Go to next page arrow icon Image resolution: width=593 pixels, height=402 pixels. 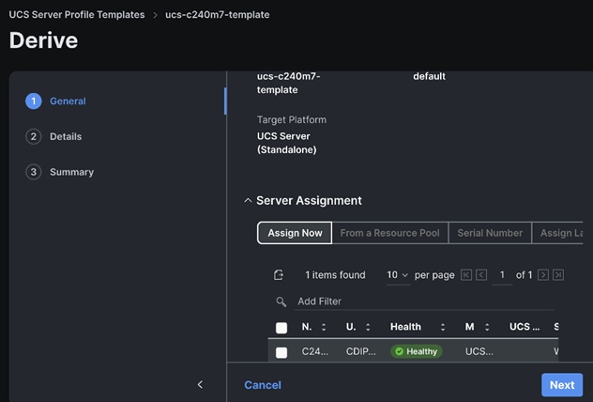pyautogui.click(x=543, y=275)
